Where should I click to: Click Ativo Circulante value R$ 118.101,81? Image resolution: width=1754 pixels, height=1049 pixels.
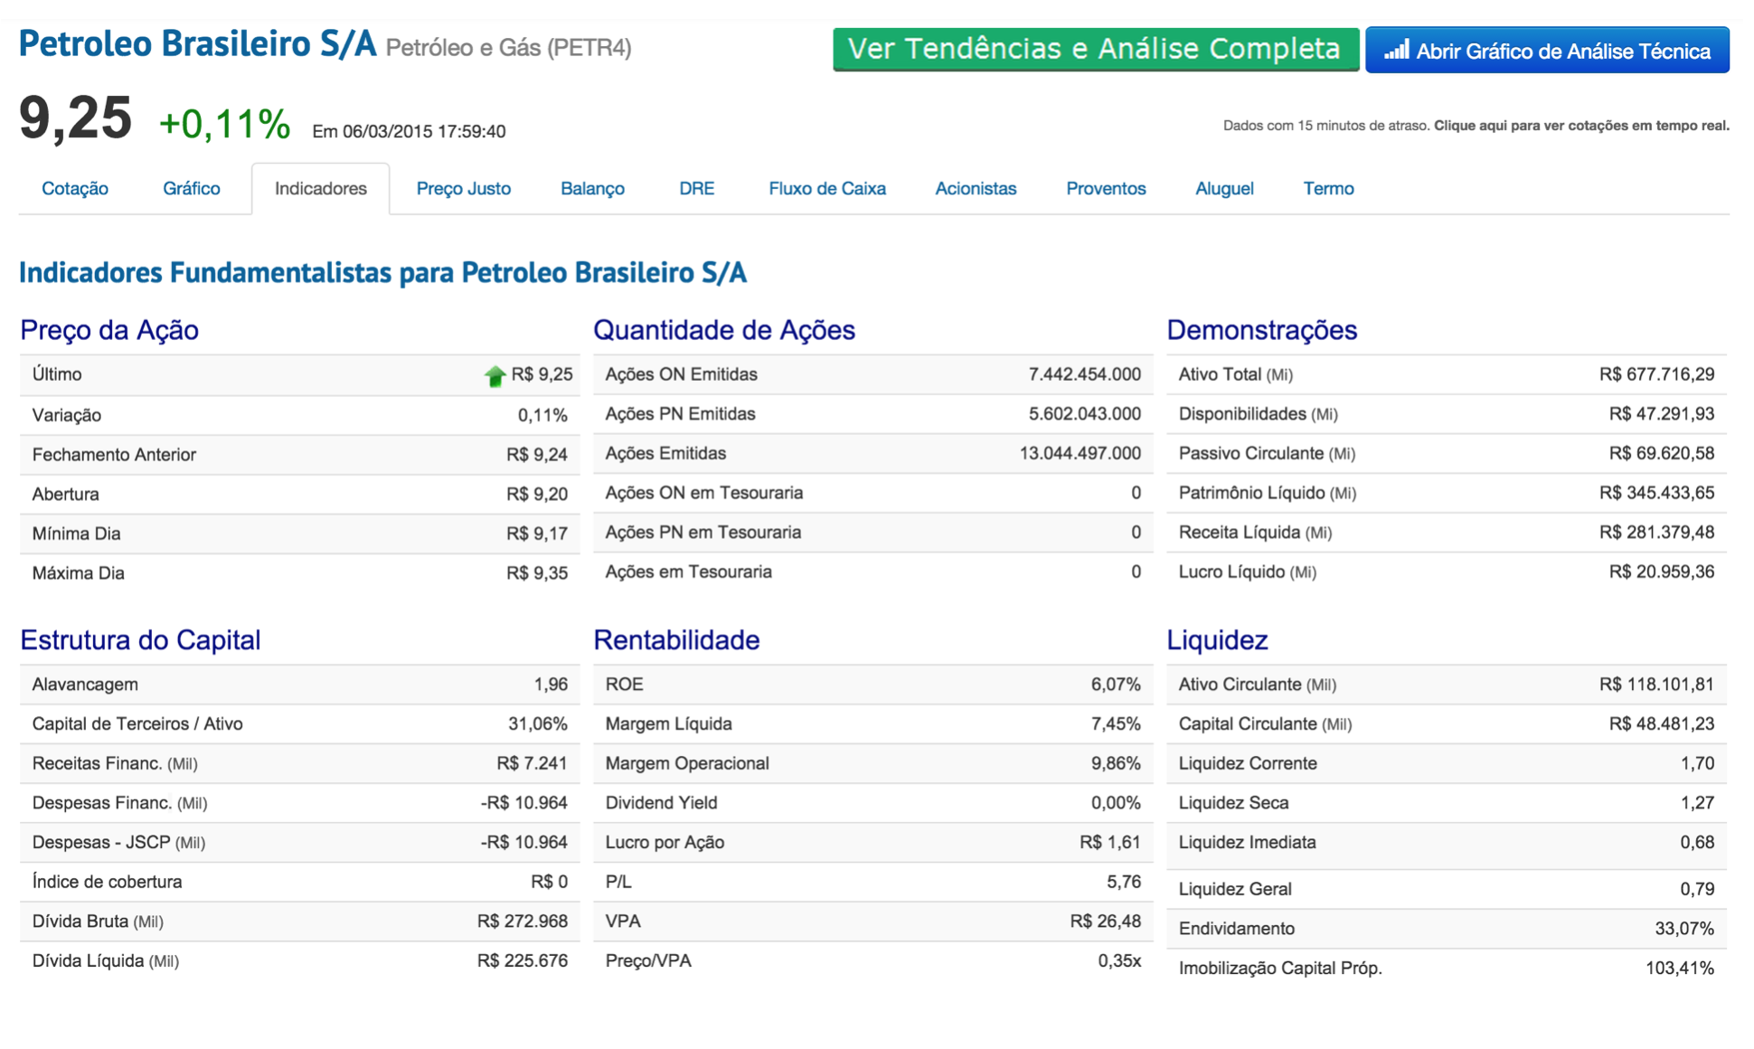(1656, 685)
